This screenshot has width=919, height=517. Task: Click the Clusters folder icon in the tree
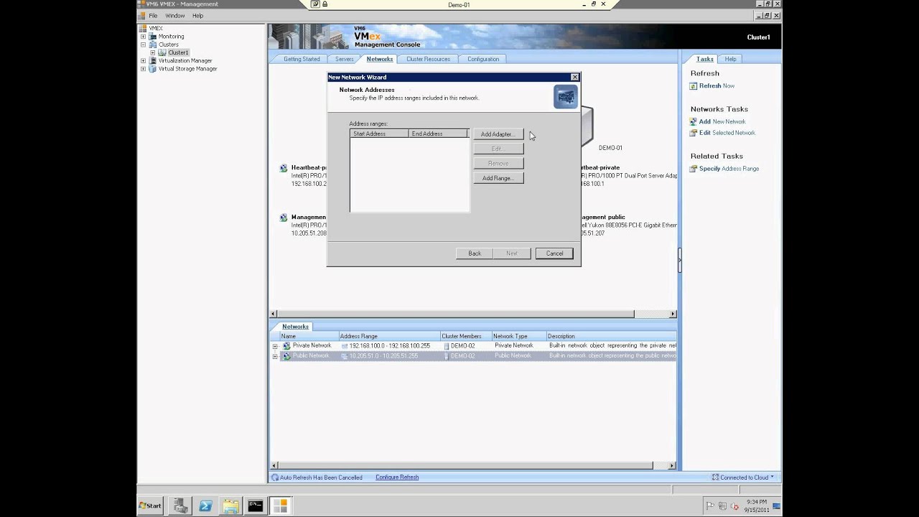click(152, 45)
